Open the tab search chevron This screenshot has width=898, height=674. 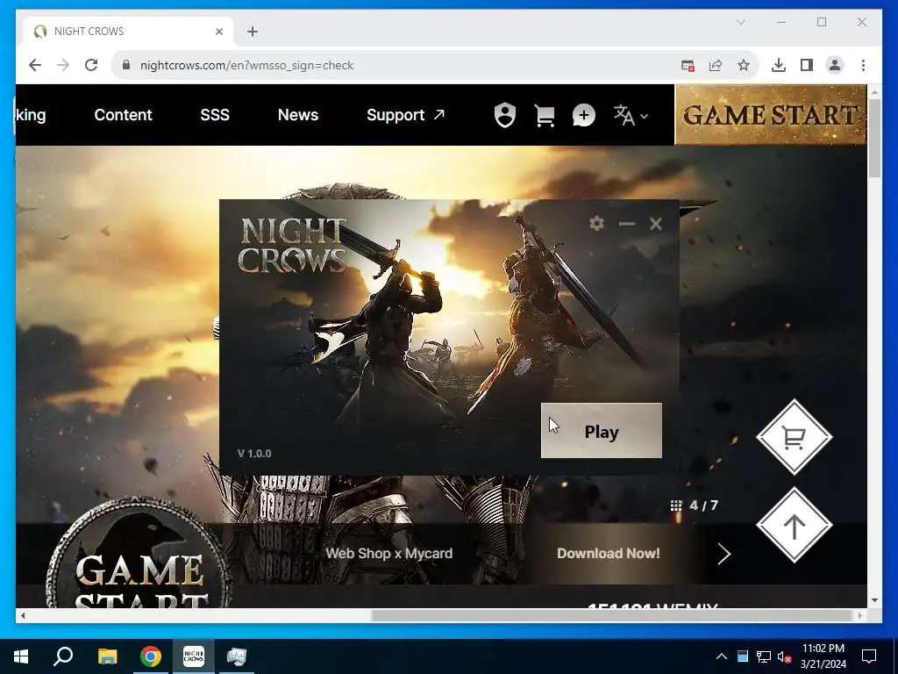(x=740, y=22)
